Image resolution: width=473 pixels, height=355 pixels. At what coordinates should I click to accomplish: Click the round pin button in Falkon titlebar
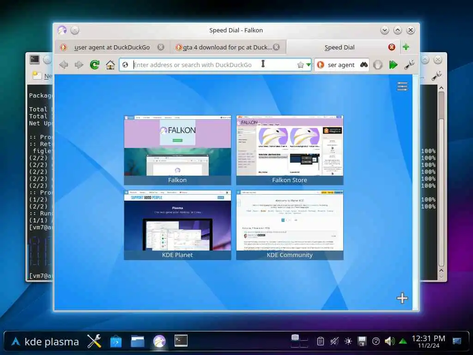click(x=75, y=30)
